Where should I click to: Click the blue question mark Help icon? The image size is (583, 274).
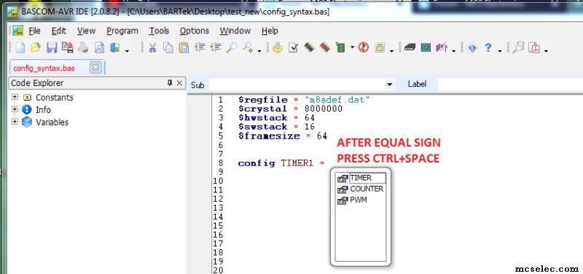pos(488,47)
